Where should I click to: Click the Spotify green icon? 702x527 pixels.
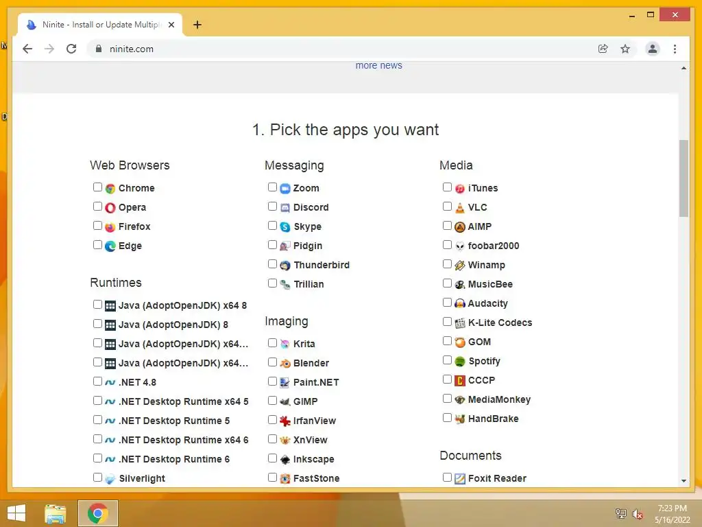[460, 361]
